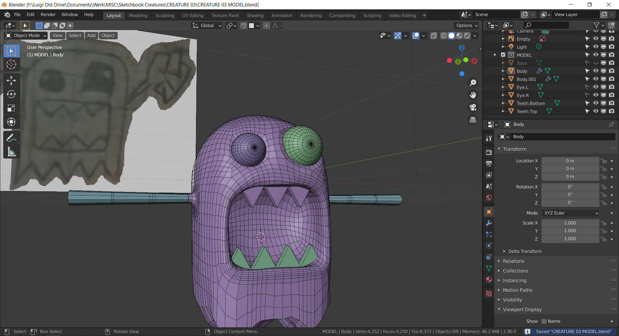The image size is (619, 336).
Task: Select the Measure tool
Action: pos(11,152)
